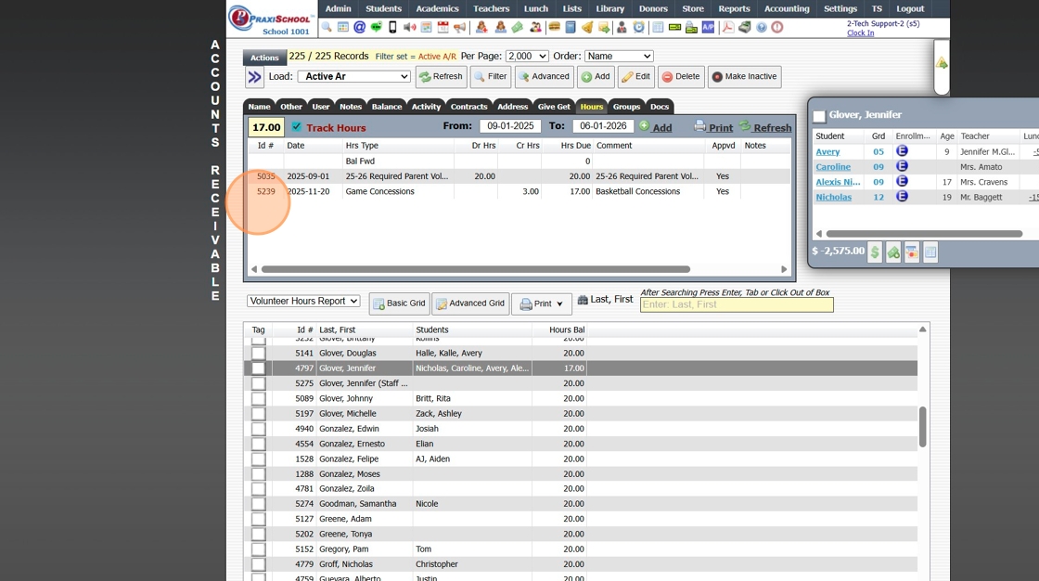Switch to the Contracts tab
1039x581 pixels.
468,106
